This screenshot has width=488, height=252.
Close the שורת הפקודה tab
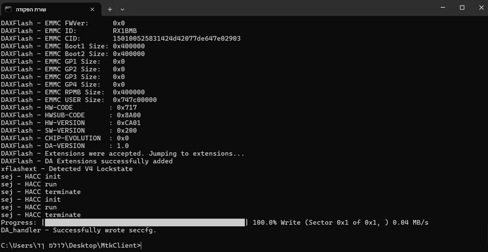click(93, 9)
